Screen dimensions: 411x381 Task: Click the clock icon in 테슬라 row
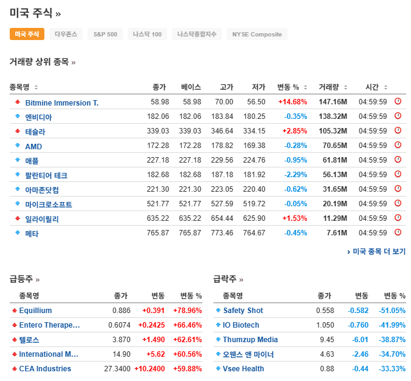coord(398,130)
